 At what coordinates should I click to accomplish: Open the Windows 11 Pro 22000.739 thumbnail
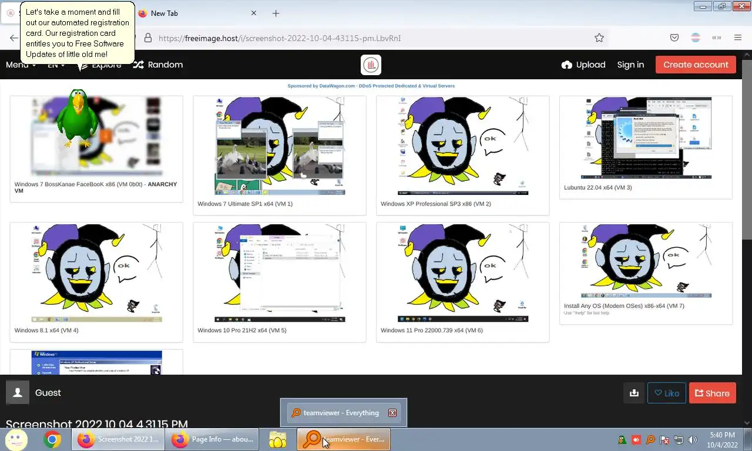(463, 273)
